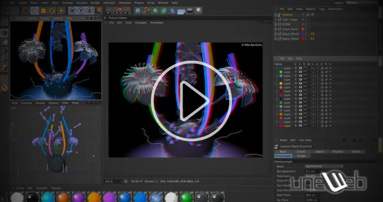This screenshot has width=383, height=202.
Task: Click the Light object toolbar icon
Action: coord(199,11)
